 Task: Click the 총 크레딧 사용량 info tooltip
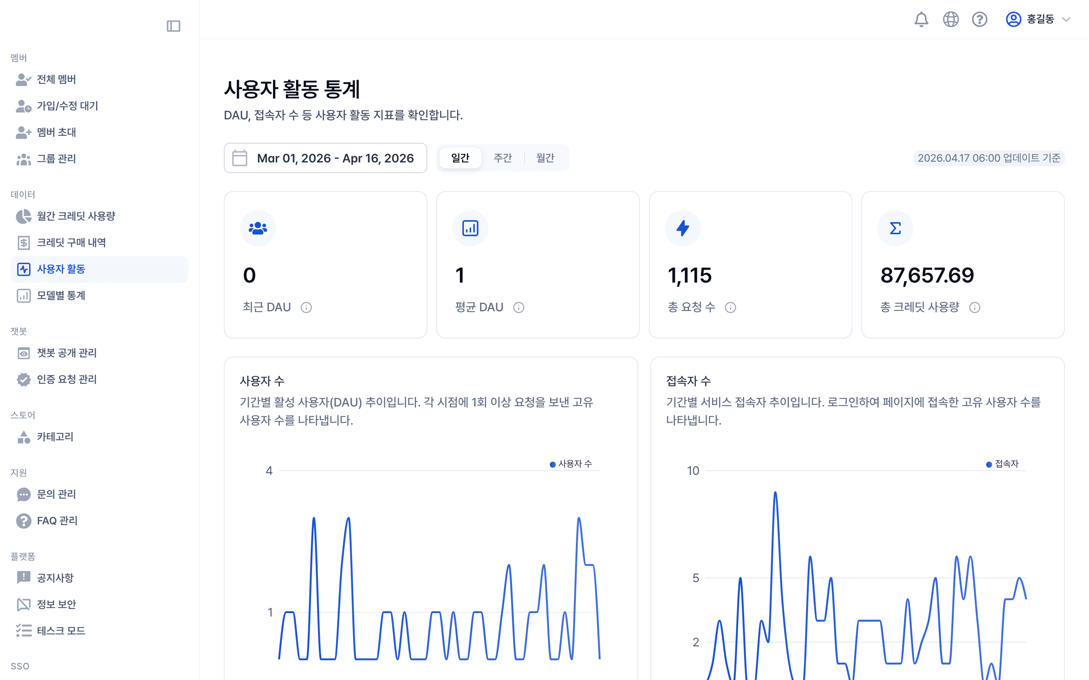975,308
